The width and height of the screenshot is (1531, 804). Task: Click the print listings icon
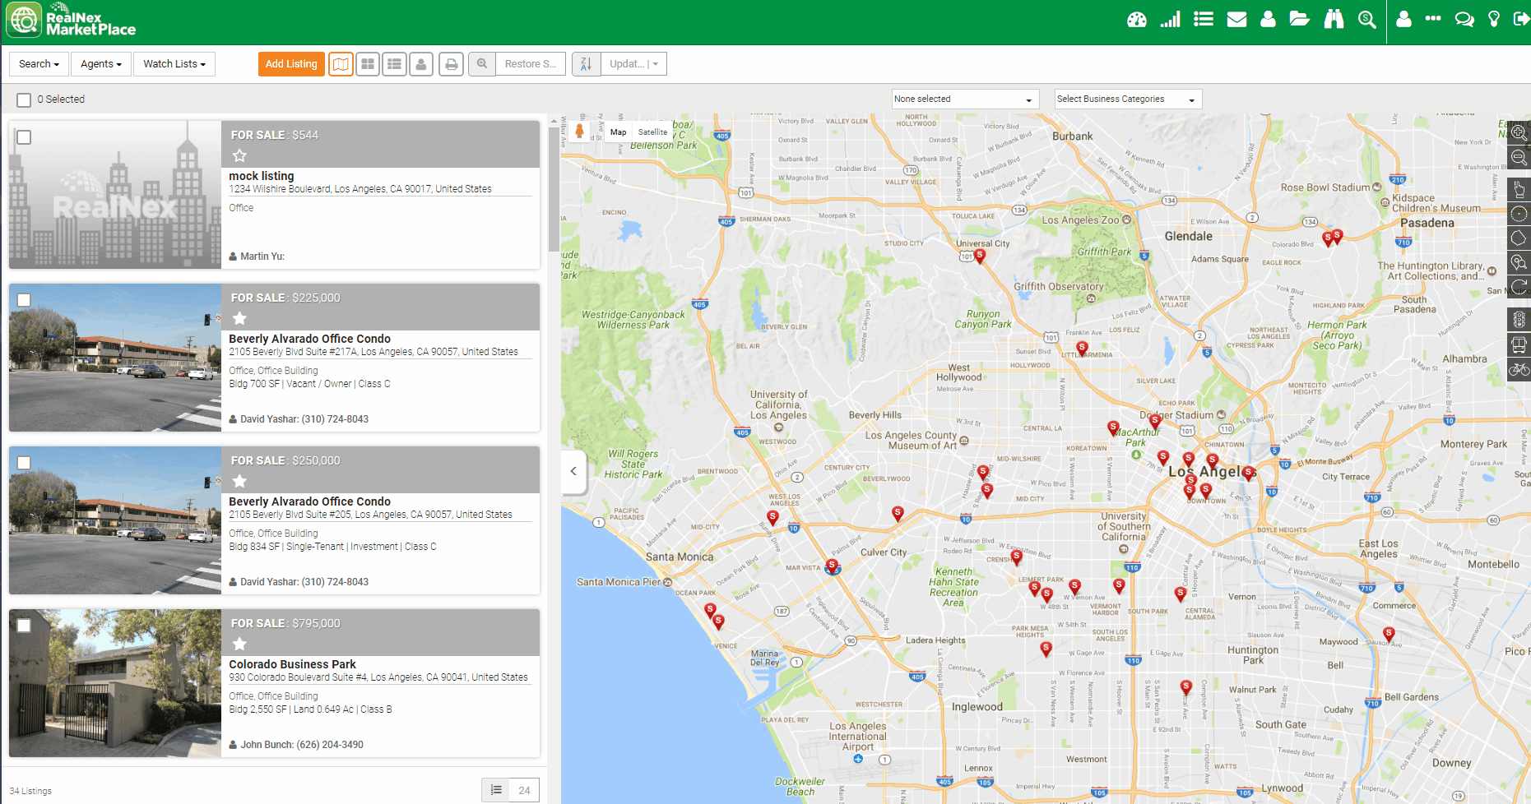[451, 64]
